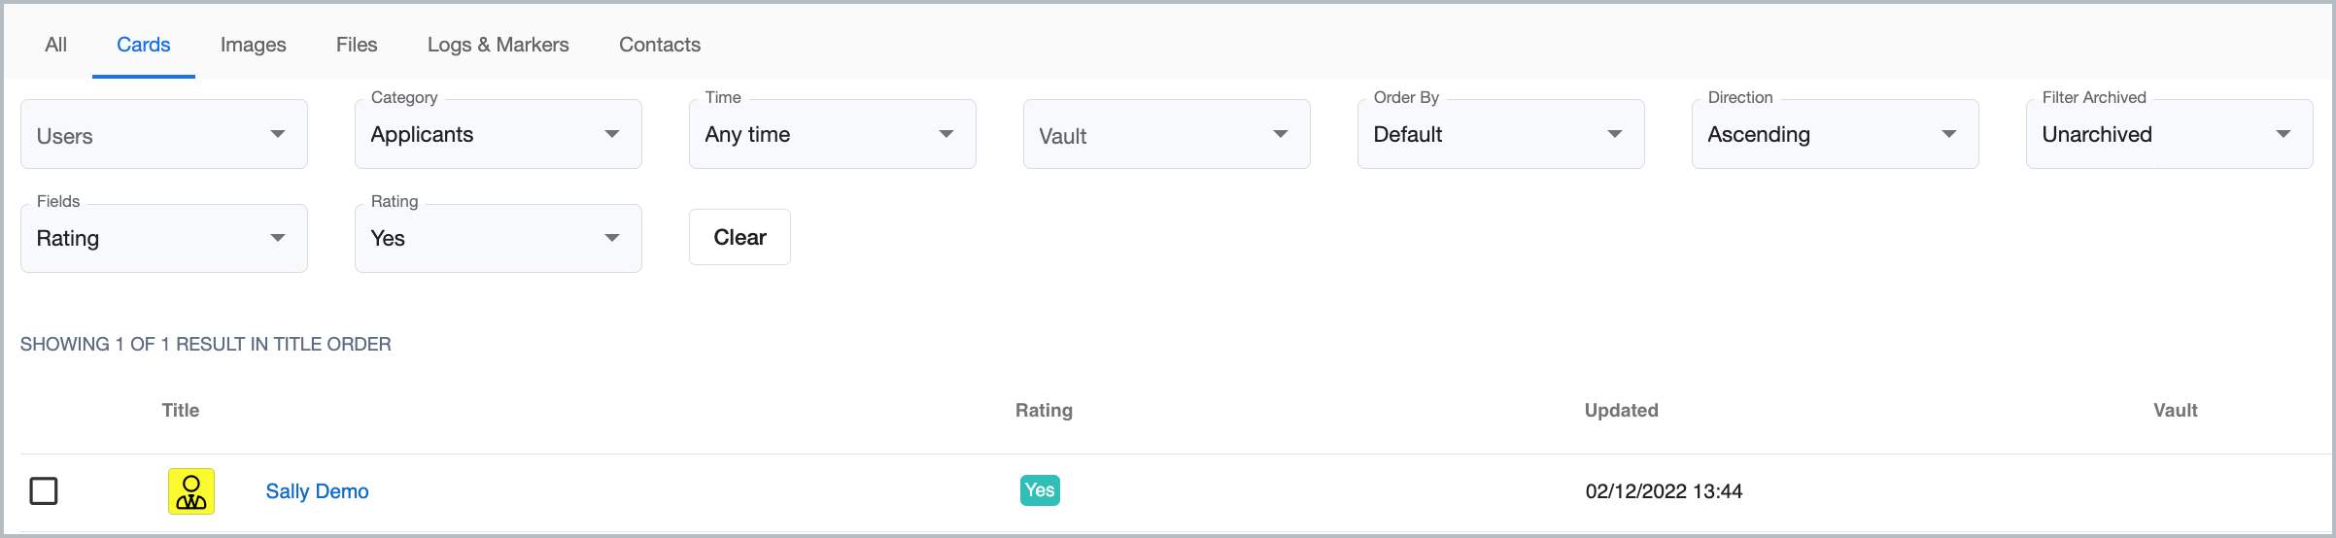This screenshot has width=2336, height=538.
Task: Select the Contacts tab
Action: (660, 45)
